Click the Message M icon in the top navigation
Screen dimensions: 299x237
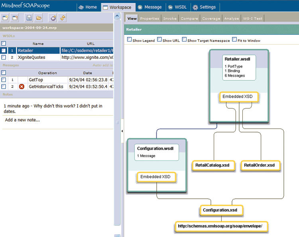tap(140, 7)
